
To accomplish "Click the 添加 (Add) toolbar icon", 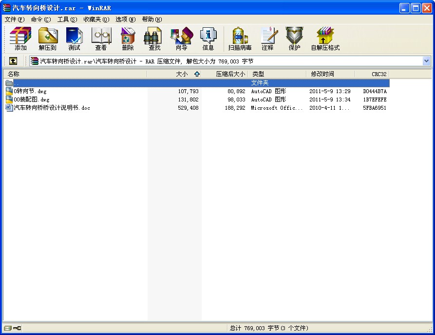I will click(x=20, y=39).
